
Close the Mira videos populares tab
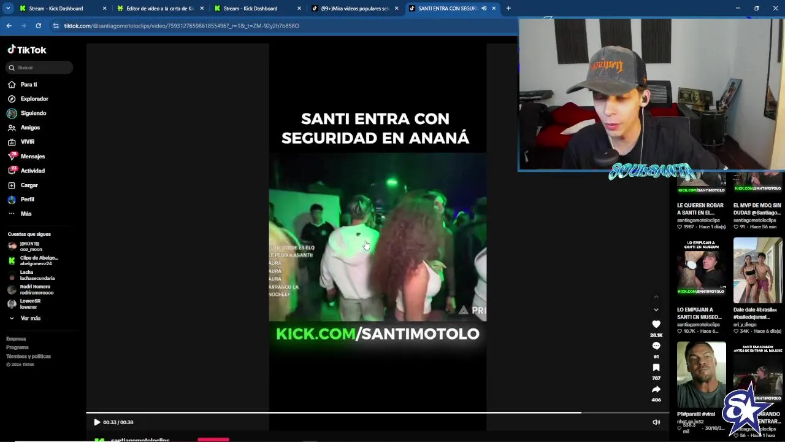click(397, 9)
